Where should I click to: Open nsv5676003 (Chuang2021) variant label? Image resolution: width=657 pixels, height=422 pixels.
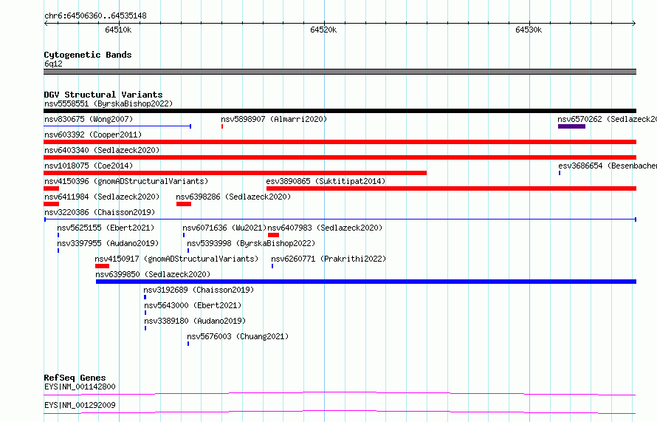[x=238, y=336]
